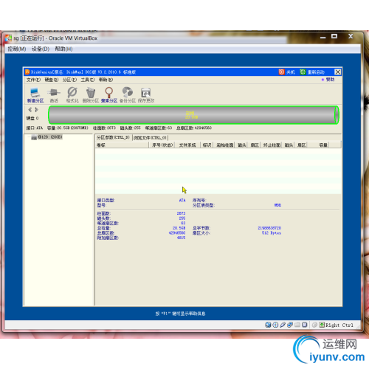Click the 总容量 20.5GB value
This screenshot has width=369, height=369.
pyautogui.click(x=179, y=228)
